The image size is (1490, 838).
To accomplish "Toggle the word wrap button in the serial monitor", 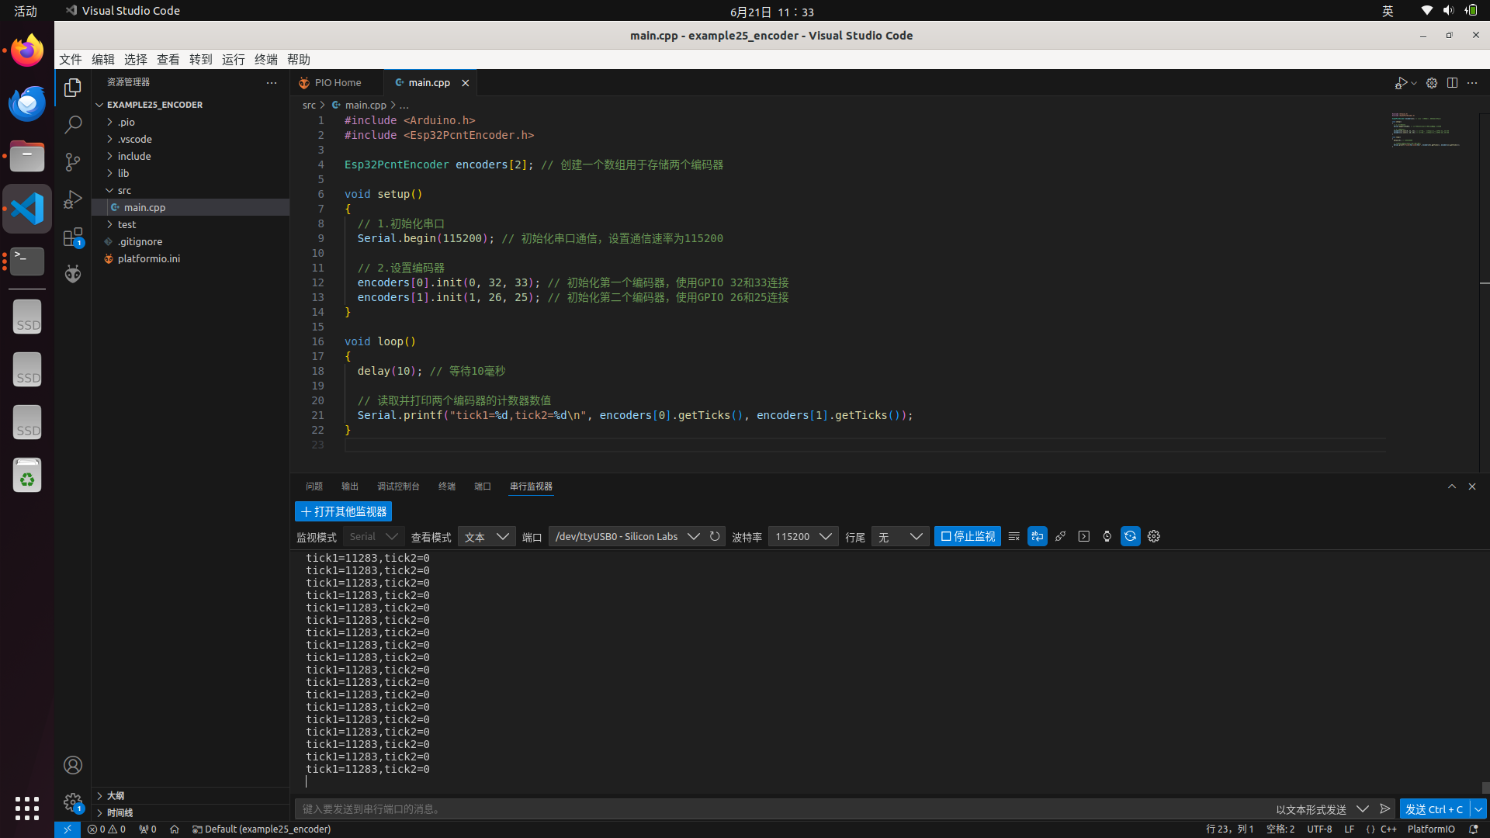I will point(1038,536).
